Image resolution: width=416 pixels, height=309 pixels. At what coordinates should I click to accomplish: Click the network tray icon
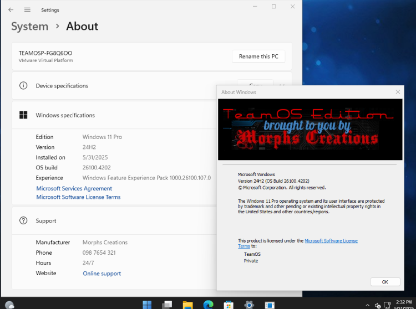coord(387,305)
